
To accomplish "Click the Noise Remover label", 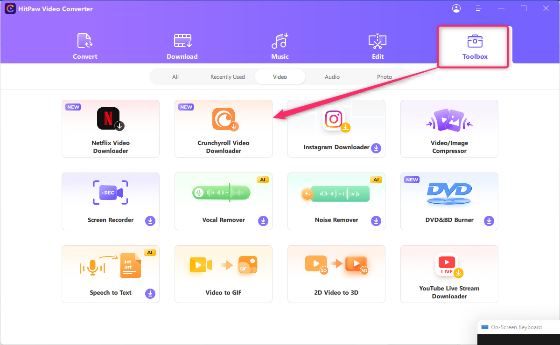I will pyautogui.click(x=336, y=220).
